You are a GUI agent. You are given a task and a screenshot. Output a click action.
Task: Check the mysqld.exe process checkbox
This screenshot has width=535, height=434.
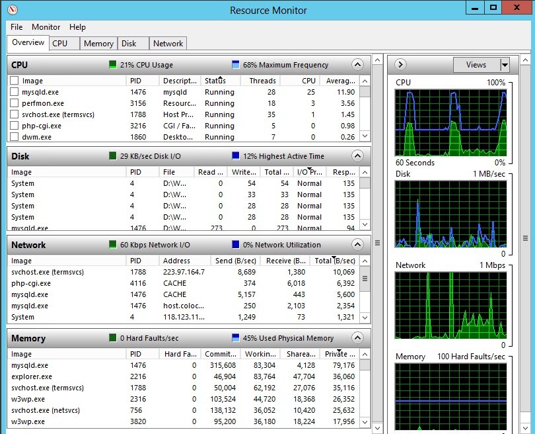[x=14, y=91]
